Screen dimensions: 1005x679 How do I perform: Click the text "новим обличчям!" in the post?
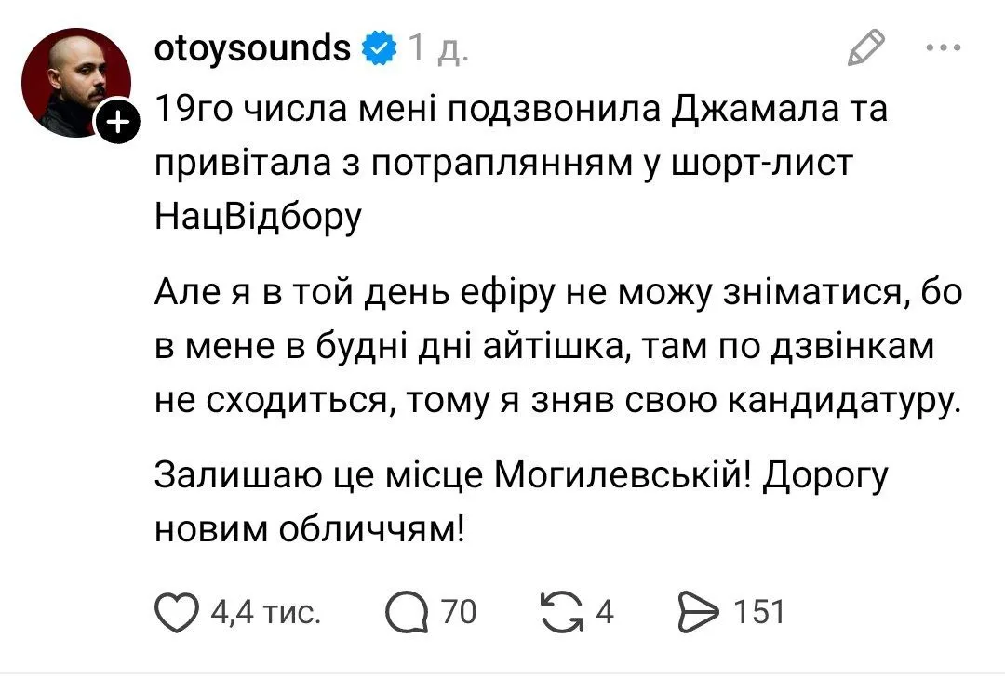308,529
